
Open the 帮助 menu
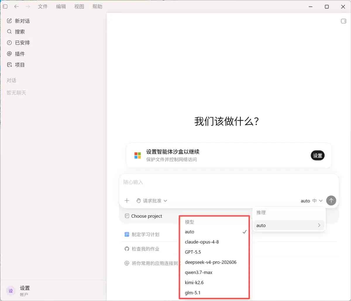click(x=97, y=6)
